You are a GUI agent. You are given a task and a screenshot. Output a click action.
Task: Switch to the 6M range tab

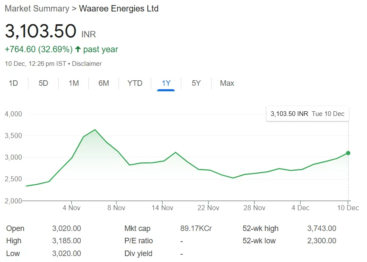104,83
